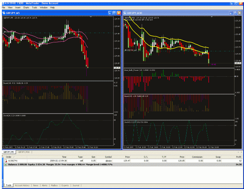This screenshot has height=189, width=244.
Task: Minimize the GBPJPY,M30 chart window
Action: pyautogui.click(x=231, y=13)
